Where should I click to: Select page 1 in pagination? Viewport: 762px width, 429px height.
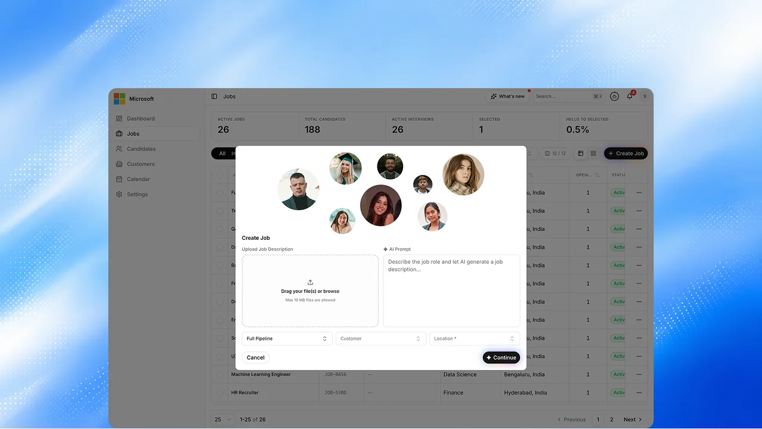(x=598, y=419)
